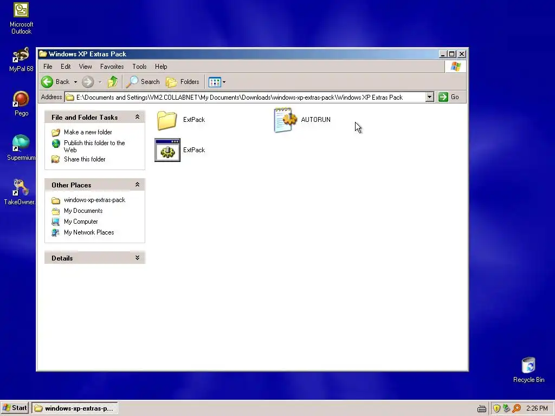Click the keyboard tray icon
Image resolution: width=555 pixels, height=416 pixels.
482,408
